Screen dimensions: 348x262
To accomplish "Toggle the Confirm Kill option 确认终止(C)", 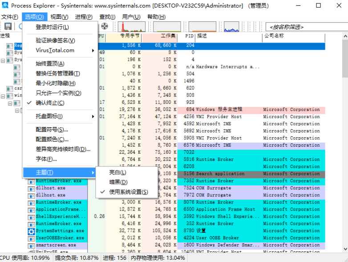I will point(60,103).
